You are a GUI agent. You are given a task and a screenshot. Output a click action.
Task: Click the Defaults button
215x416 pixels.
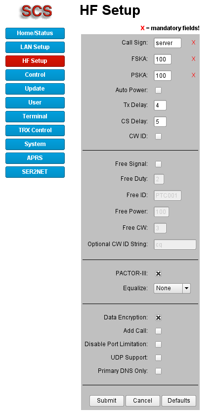point(179,401)
